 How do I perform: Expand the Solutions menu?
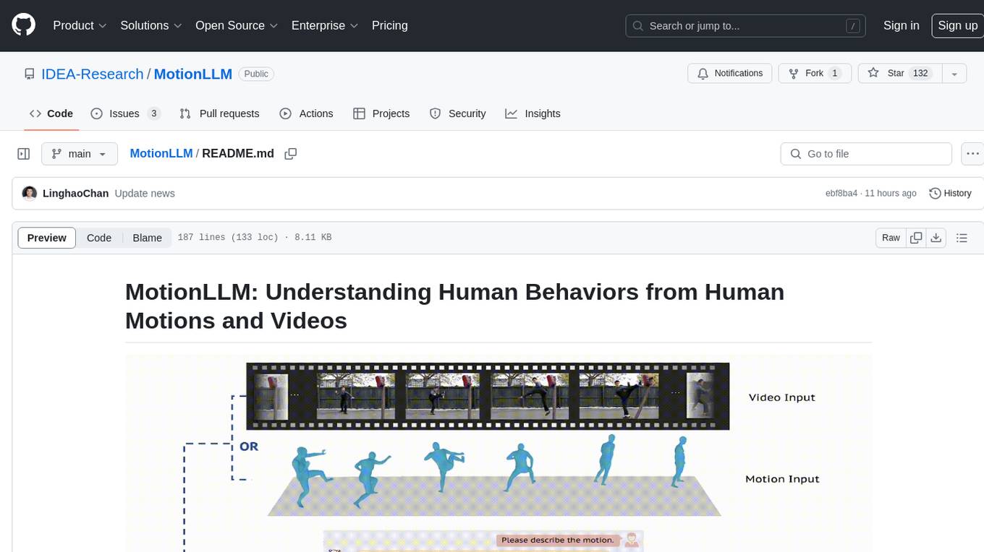click(150, 25)
